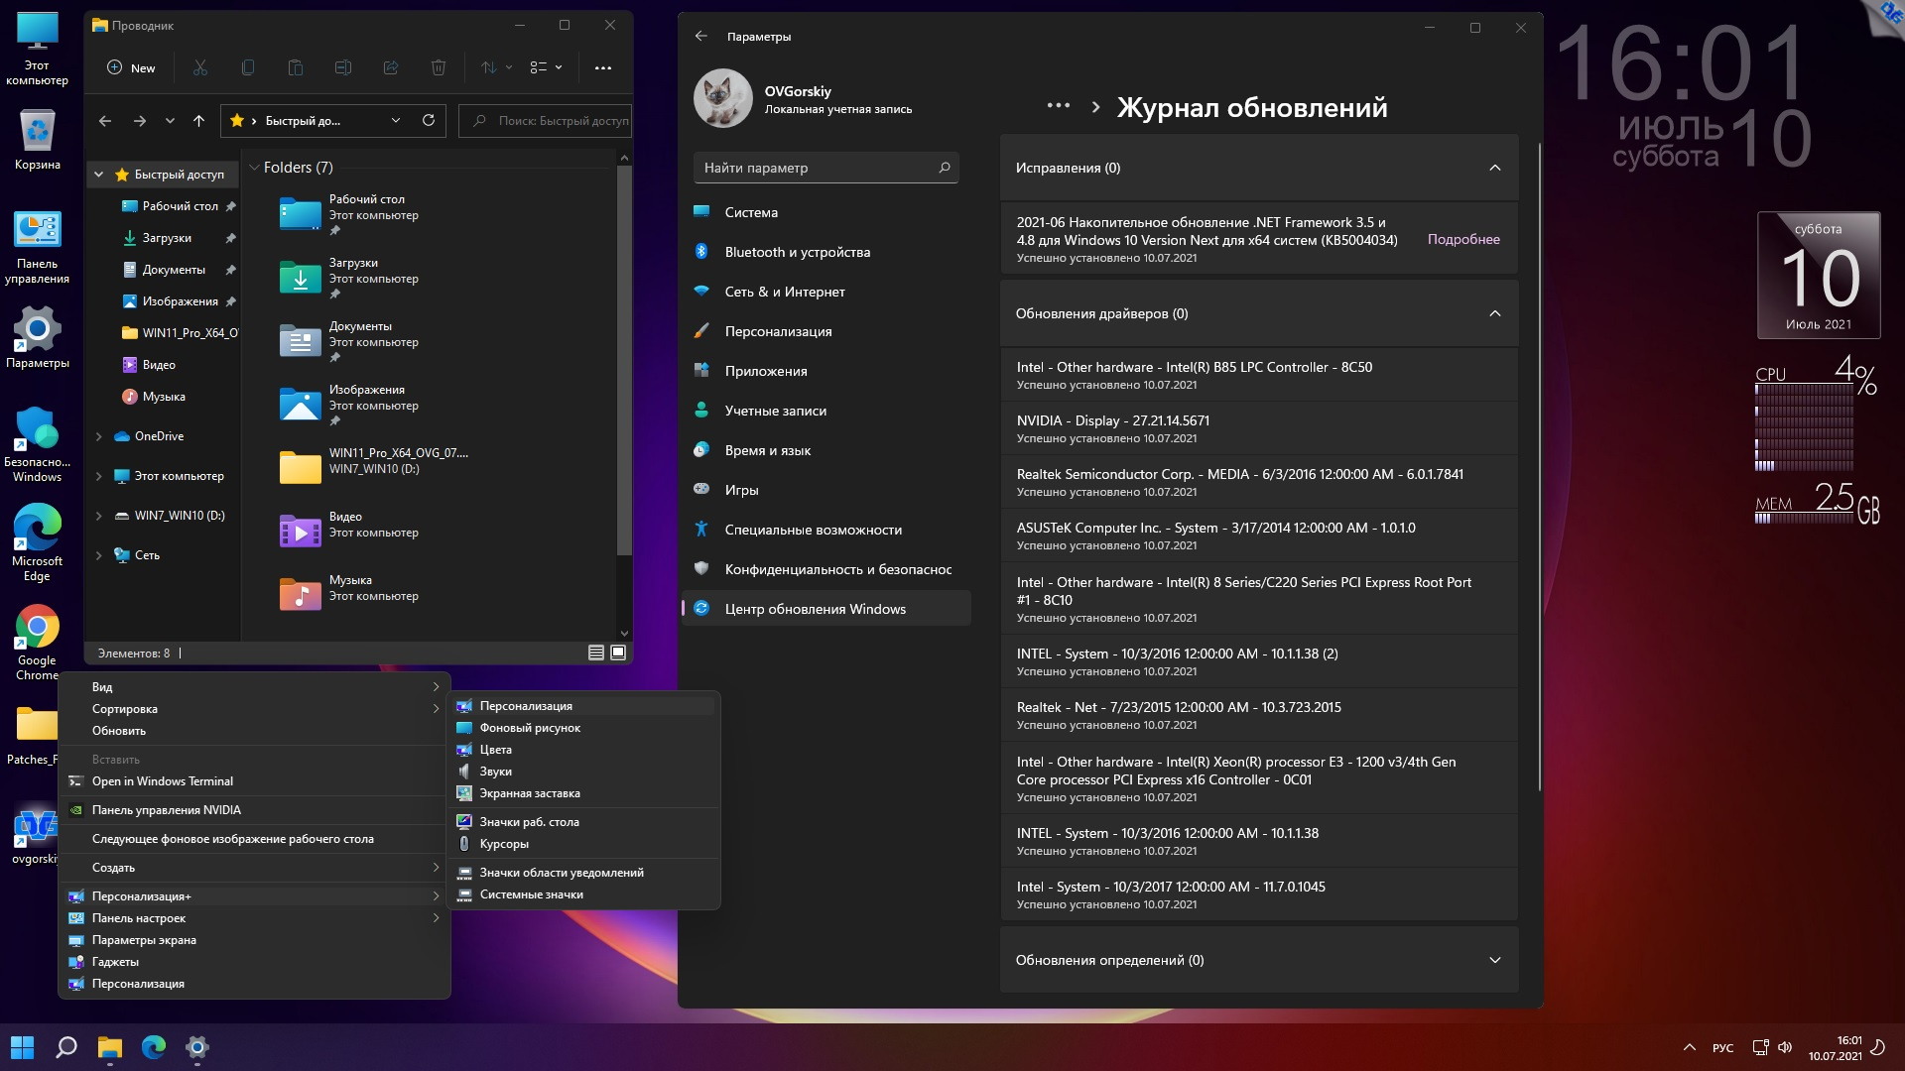Choose Фоновый рисунок from the submenu
1905x1071 pixels.
(530, 728)
